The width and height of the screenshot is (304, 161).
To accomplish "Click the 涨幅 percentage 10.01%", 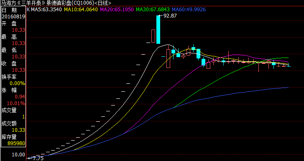I will tap(16, 103).
